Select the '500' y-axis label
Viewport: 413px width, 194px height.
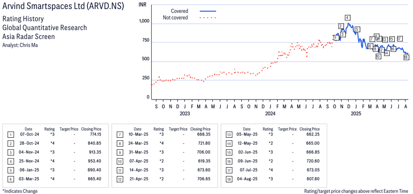pos(146,59)
